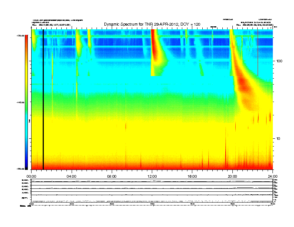Click the 04:00 time axis label

click(72, 177)
